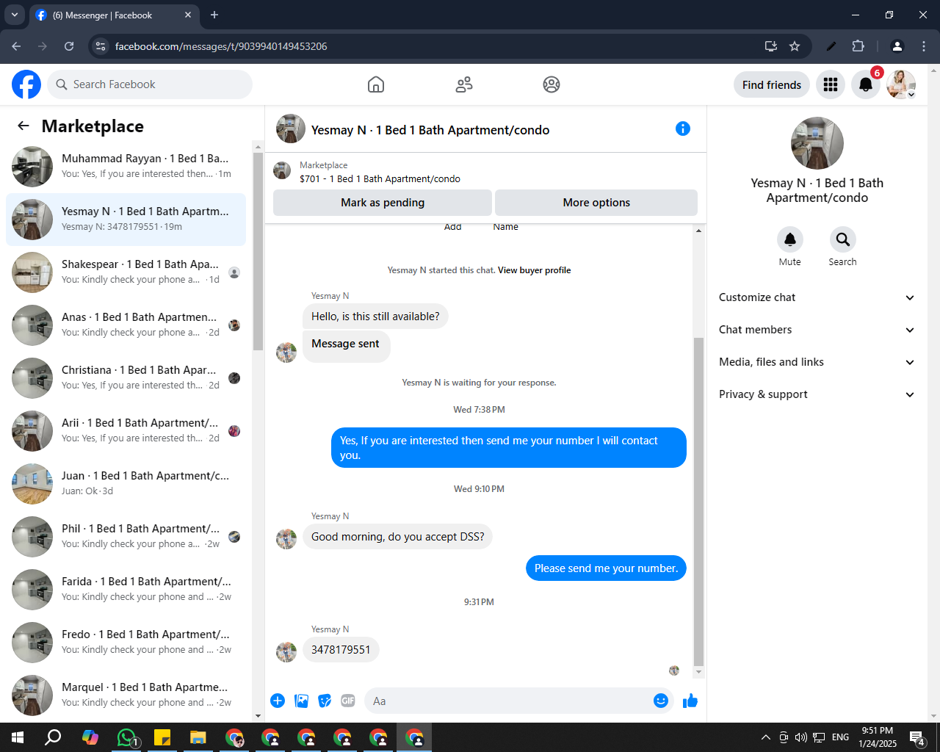The width and height of the screenshot is (940, 752).
Task: Open notifications bell with 6 badge
Action: [866, 85]
